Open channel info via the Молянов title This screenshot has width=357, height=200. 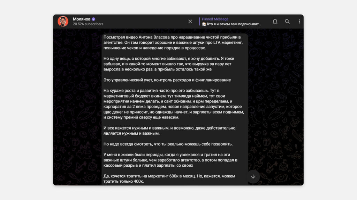[x=82, y=19]
